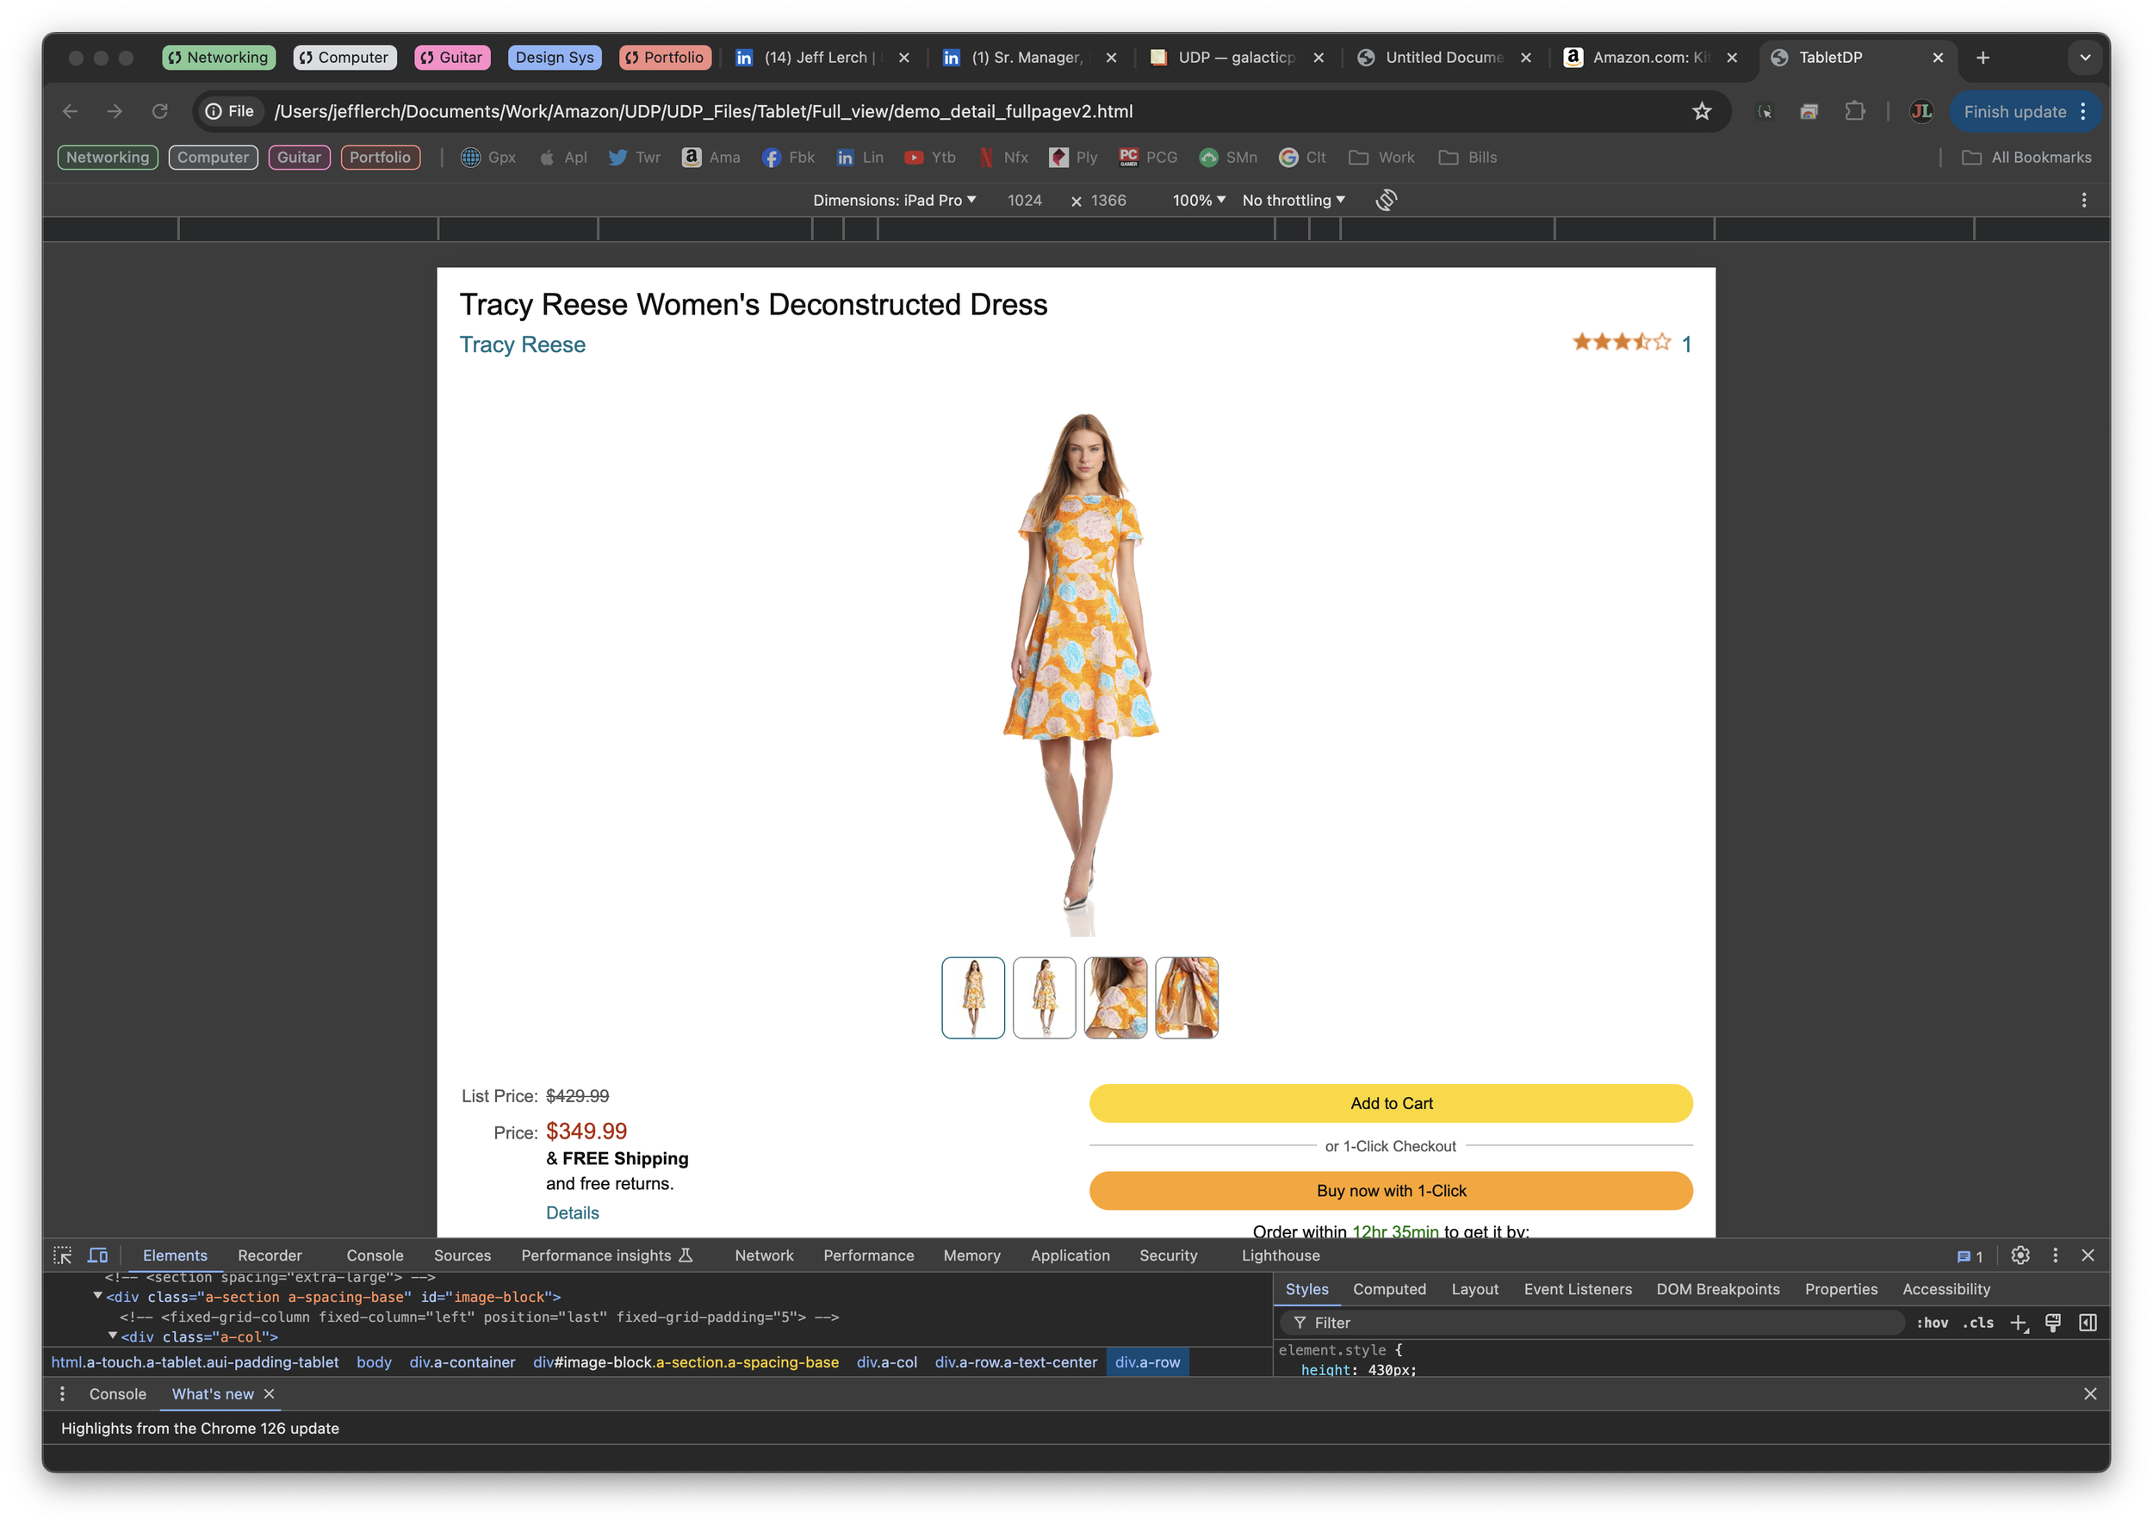Viewport: 2153px width, 1525px height.
Task: Click the bookmark star in address bar
Action: tap(1702, 112)
